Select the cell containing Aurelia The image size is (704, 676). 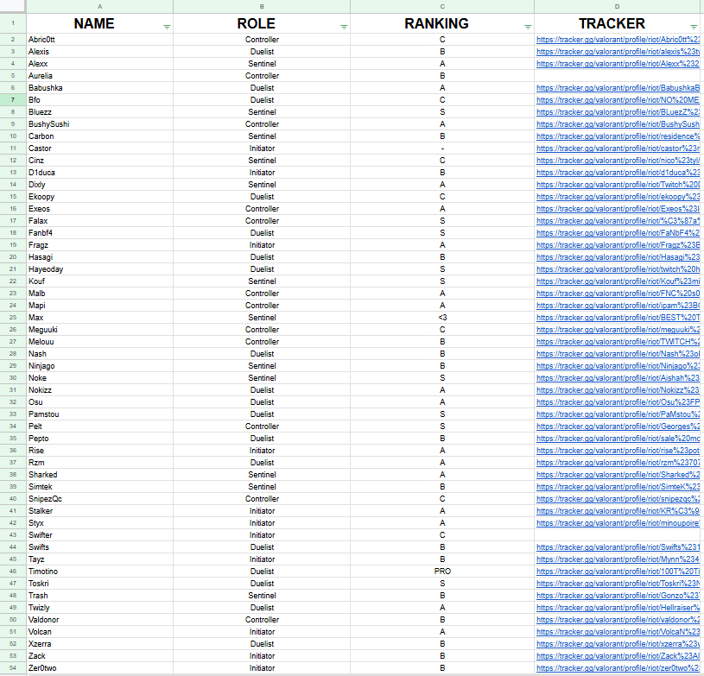pyautogui.click(x=99, y=76)
